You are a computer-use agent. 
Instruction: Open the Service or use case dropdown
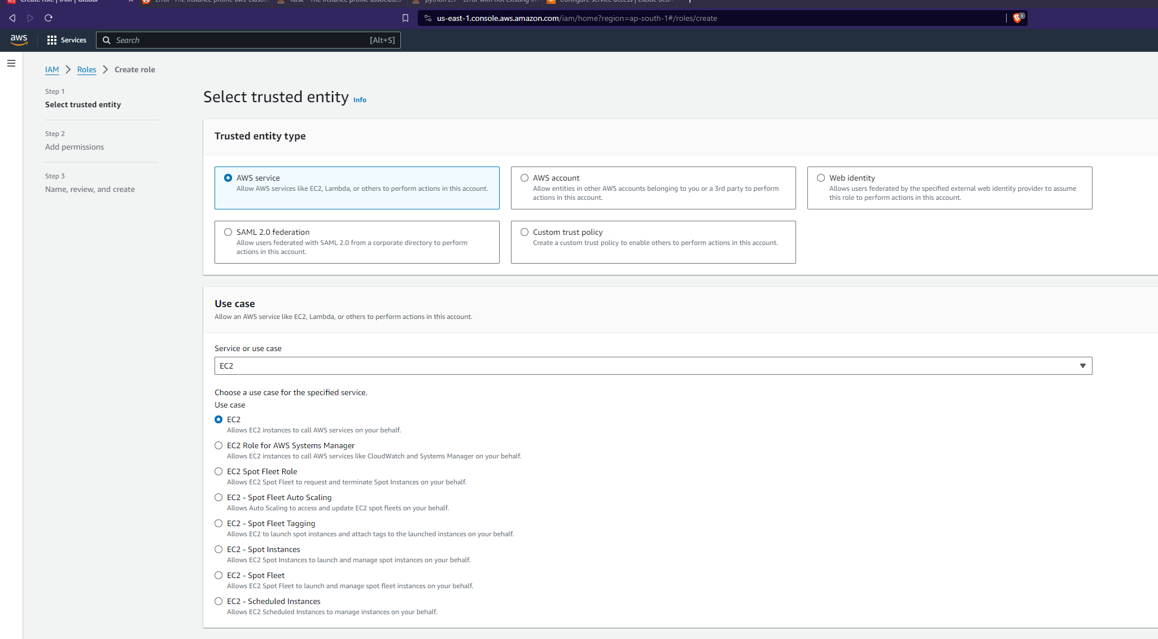(653, 366)
